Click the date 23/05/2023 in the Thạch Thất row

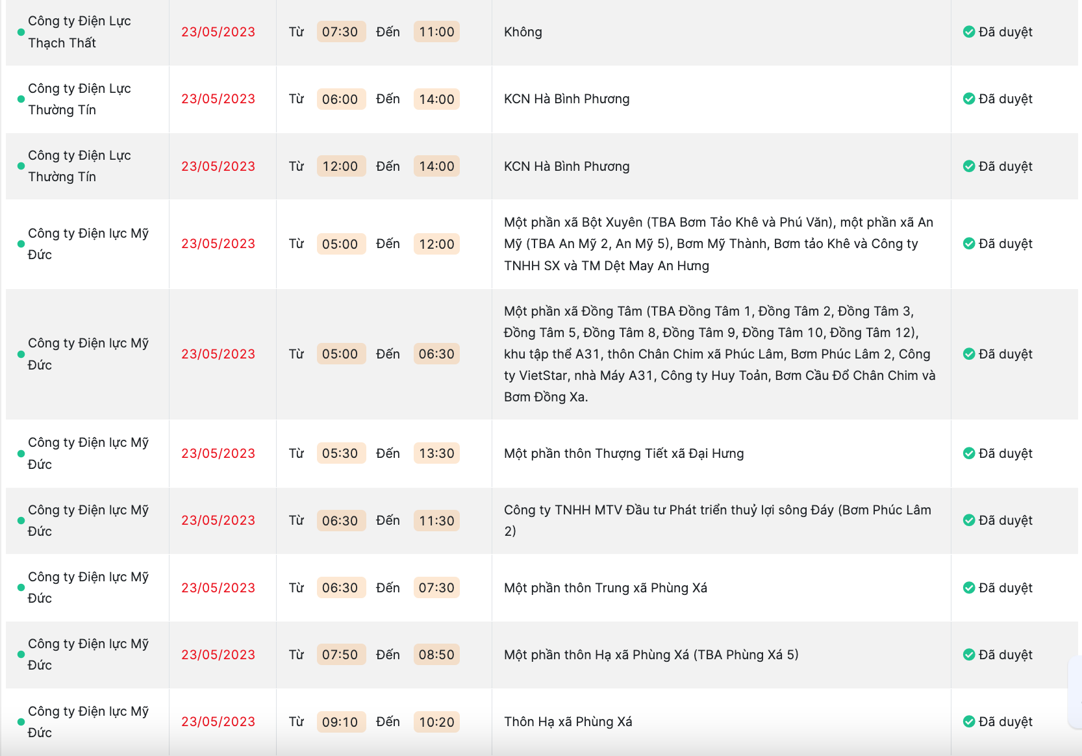tap(218, 32)
